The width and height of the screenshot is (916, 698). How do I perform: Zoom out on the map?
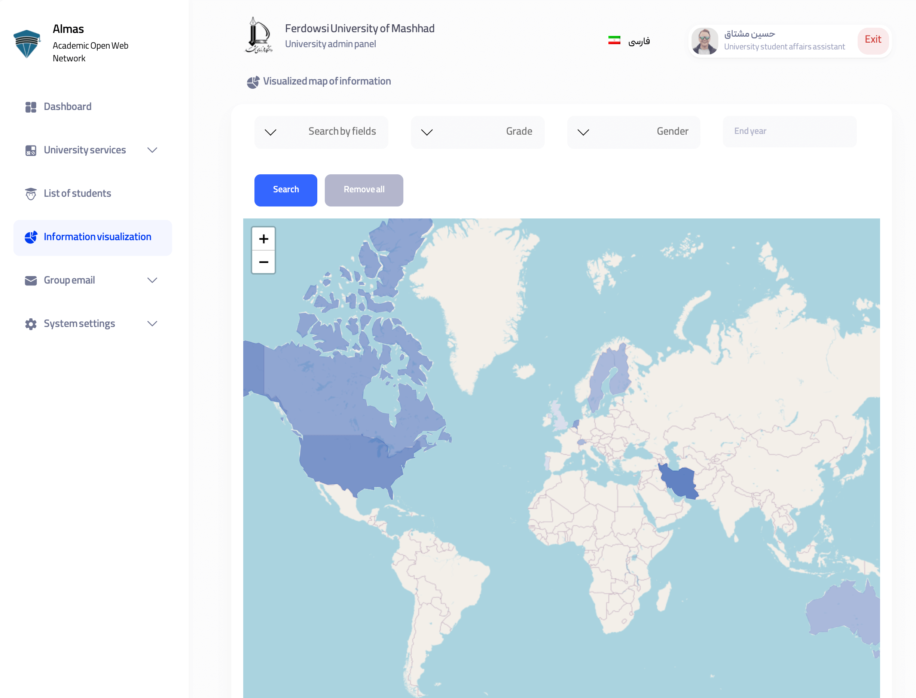pos(263,262)
